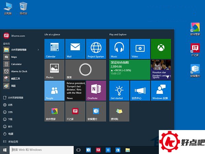205x154 pixels.
Task: Open the IT之家 tile in Start menu
Action: coord(75,112)
